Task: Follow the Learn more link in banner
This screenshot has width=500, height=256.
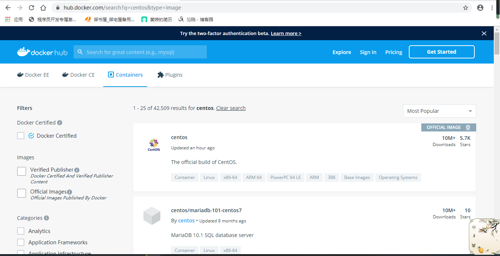Action: click(x=286, y=33)
